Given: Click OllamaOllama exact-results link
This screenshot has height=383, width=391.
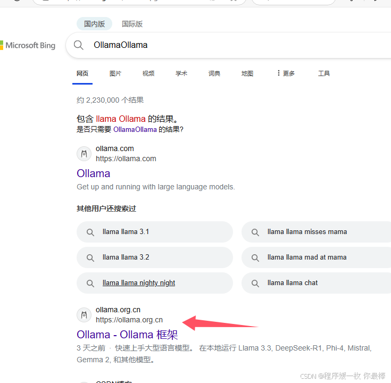Looking at the screenshot, I should (135, 129).
